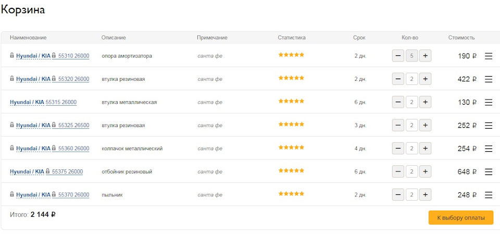Click star rating for пыльник row
Viewport: 500px width, 234px height.
(291, 194)
